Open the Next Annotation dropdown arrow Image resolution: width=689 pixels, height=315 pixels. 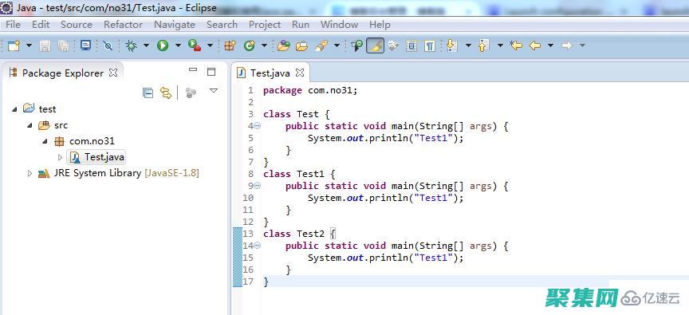[468, 45]
